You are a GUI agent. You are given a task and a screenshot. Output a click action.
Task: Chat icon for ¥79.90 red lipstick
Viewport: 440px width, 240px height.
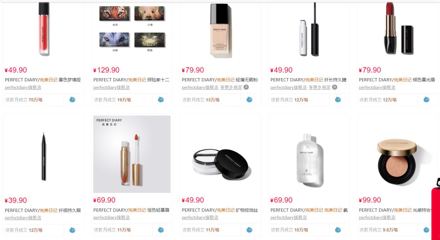click(426, 99)
